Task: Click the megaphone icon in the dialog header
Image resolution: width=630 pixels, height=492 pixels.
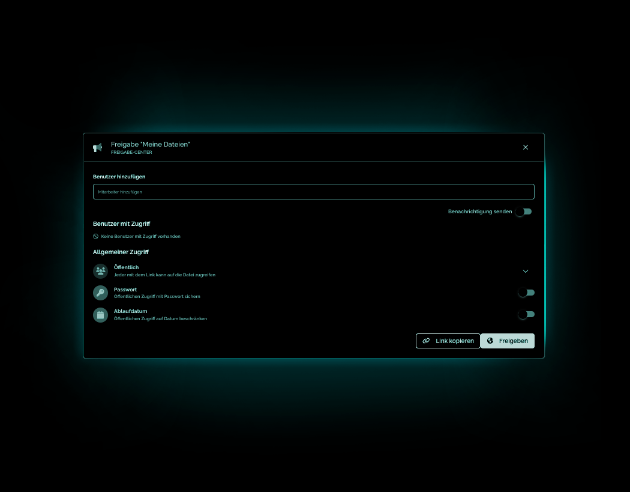Action: click(97, 148)
